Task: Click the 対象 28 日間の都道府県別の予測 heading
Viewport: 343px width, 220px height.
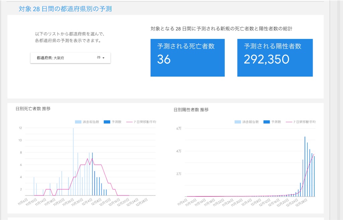Action: [65, 9]
